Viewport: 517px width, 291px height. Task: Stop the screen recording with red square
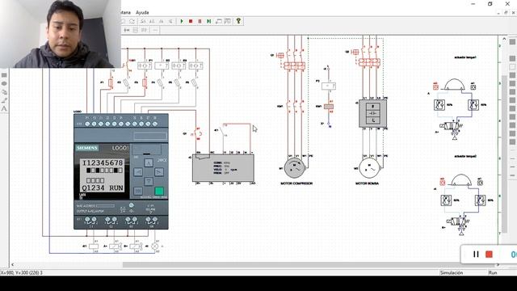pyautogui.click(x=489, y=254)
